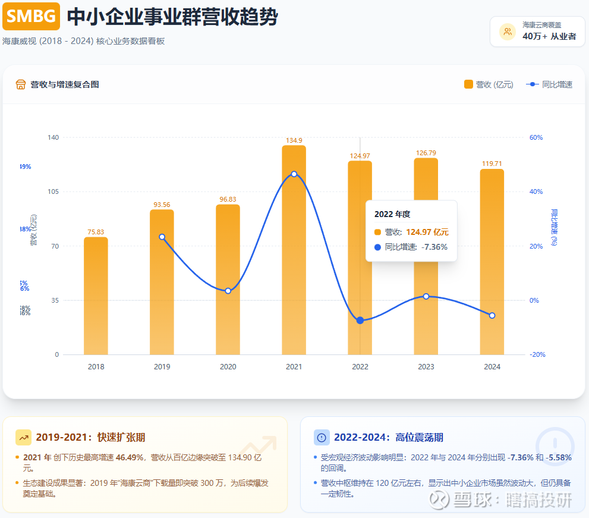
Task: Click the 2023 x-axis year label
Action: pos(426,366)
